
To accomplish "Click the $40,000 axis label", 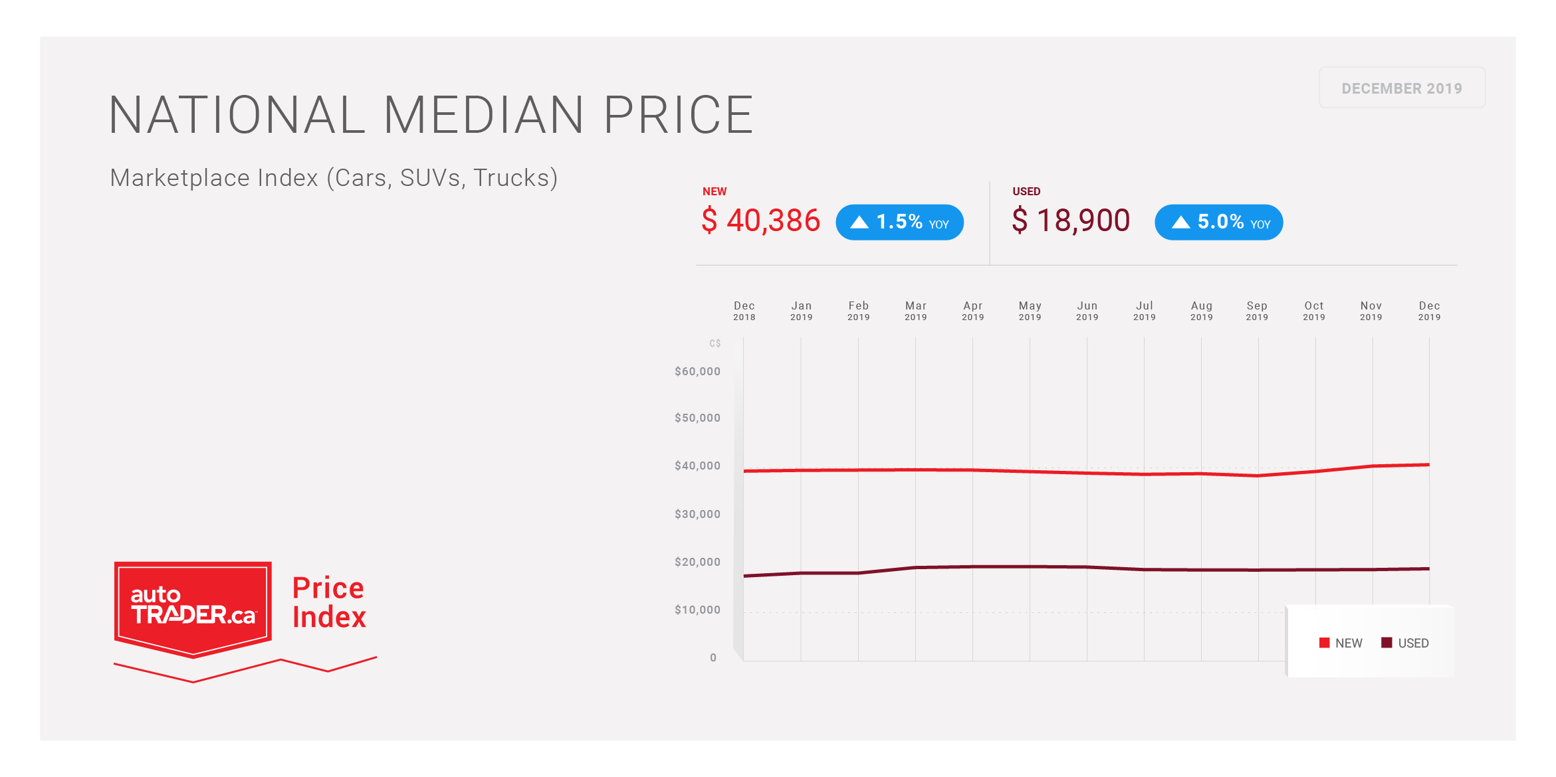I will pyautogui.click(x=697, y=466).
